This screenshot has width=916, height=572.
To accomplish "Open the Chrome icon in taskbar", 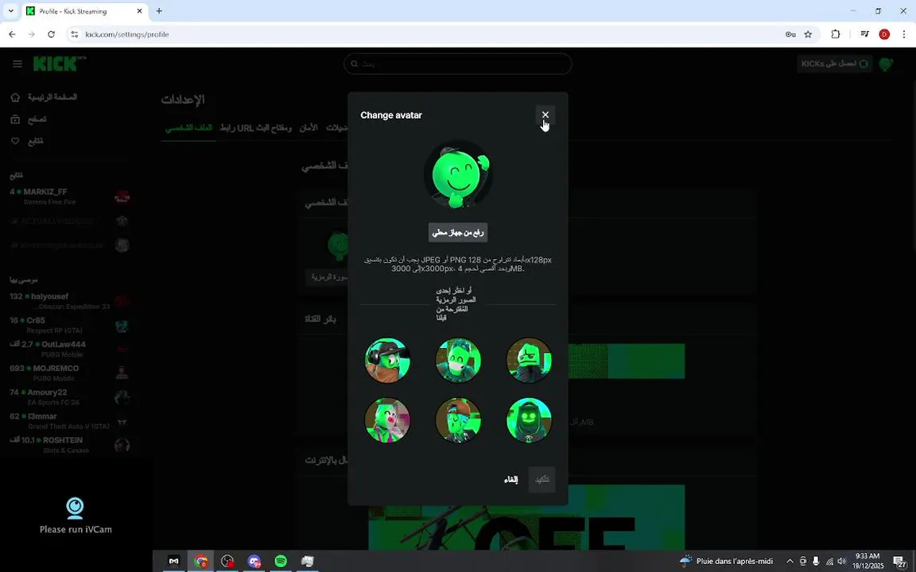I will point(200,561).
